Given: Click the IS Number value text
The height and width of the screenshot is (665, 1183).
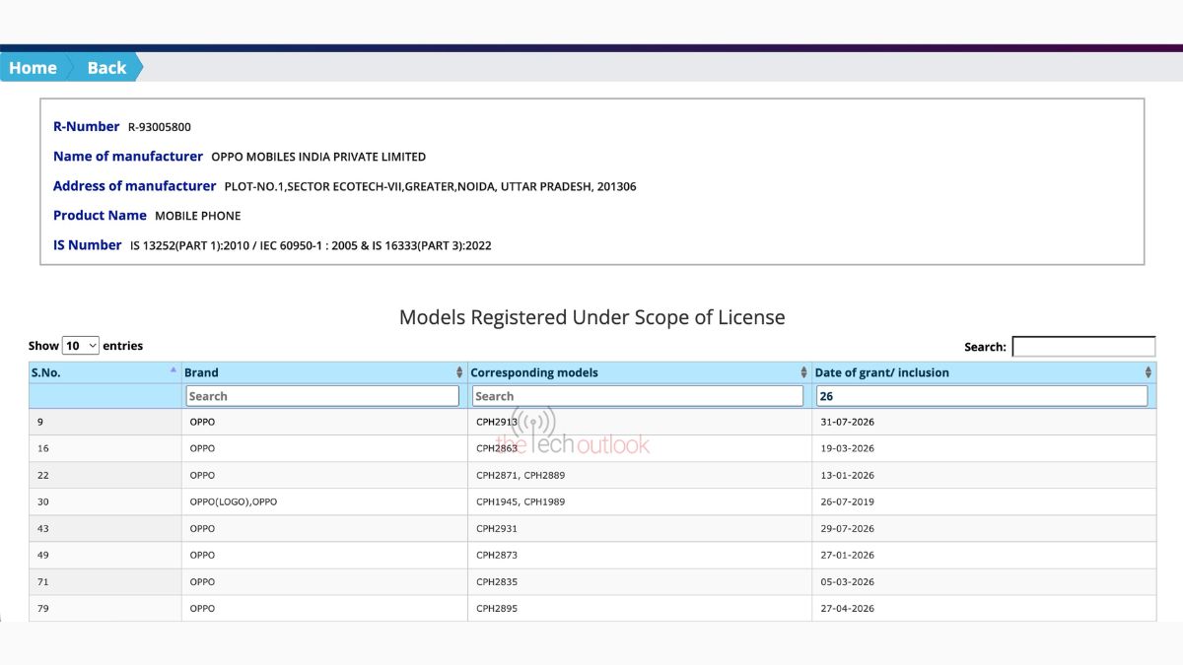Looking at the screenshot, I should coord(311,245).
